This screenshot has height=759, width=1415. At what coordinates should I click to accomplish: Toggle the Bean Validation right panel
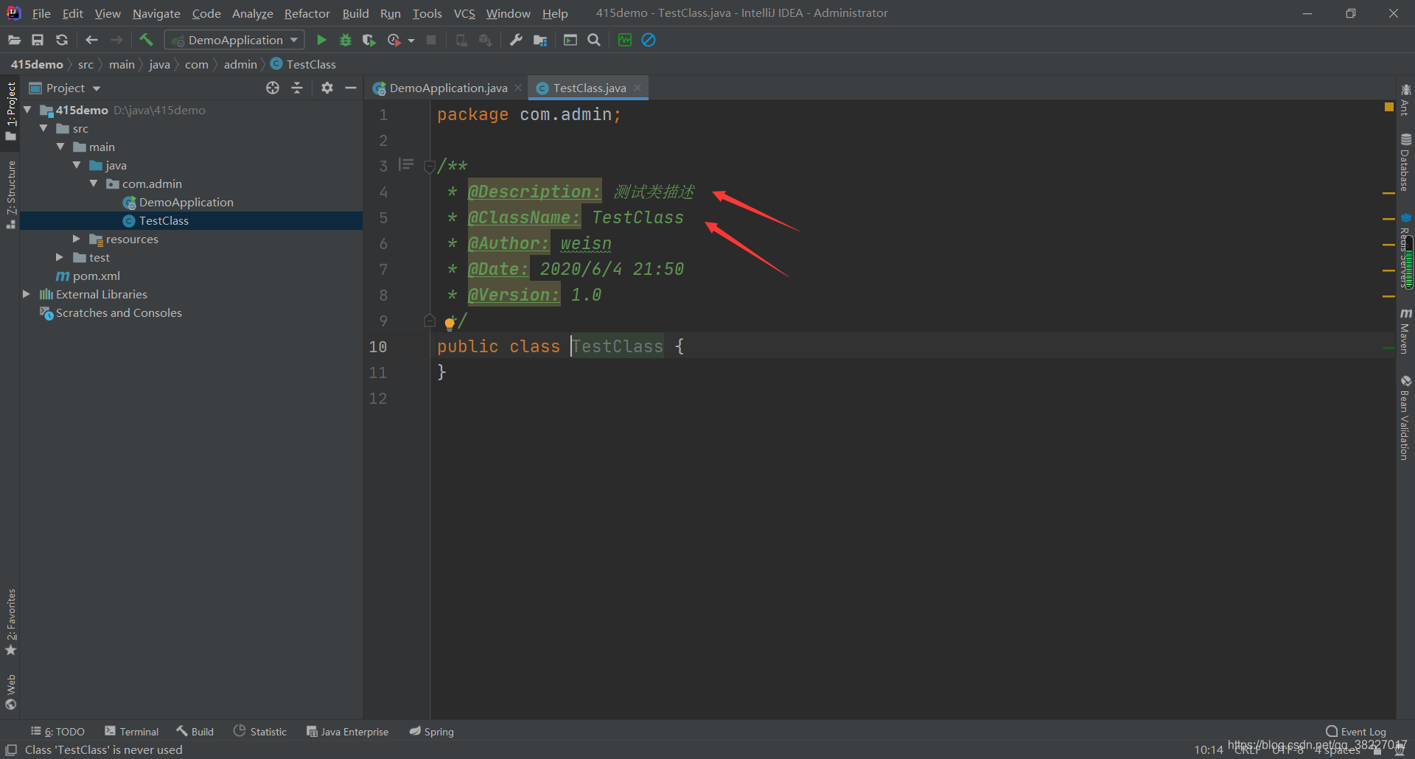pyautogui.click(x=1405, y=418)
